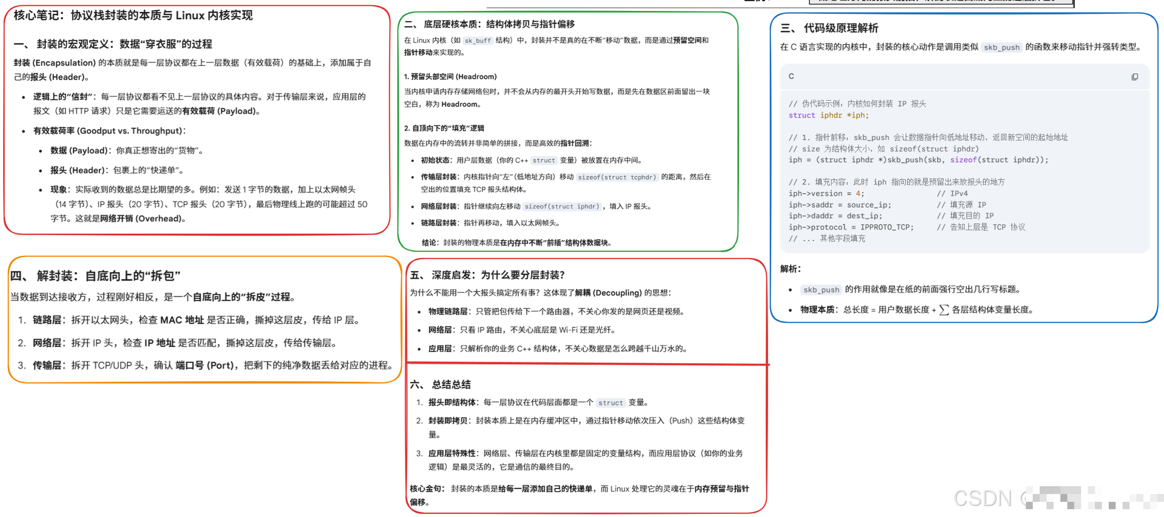The image size is (1164, 517).
Task: Click the bold term 'IP 地址'
Action: pyautogui.click(x=159, y=343)
